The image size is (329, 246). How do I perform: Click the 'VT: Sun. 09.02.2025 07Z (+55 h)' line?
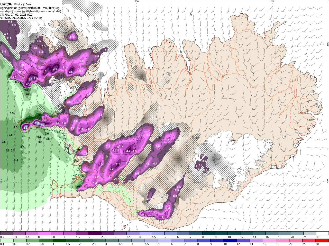click(21, 18)
